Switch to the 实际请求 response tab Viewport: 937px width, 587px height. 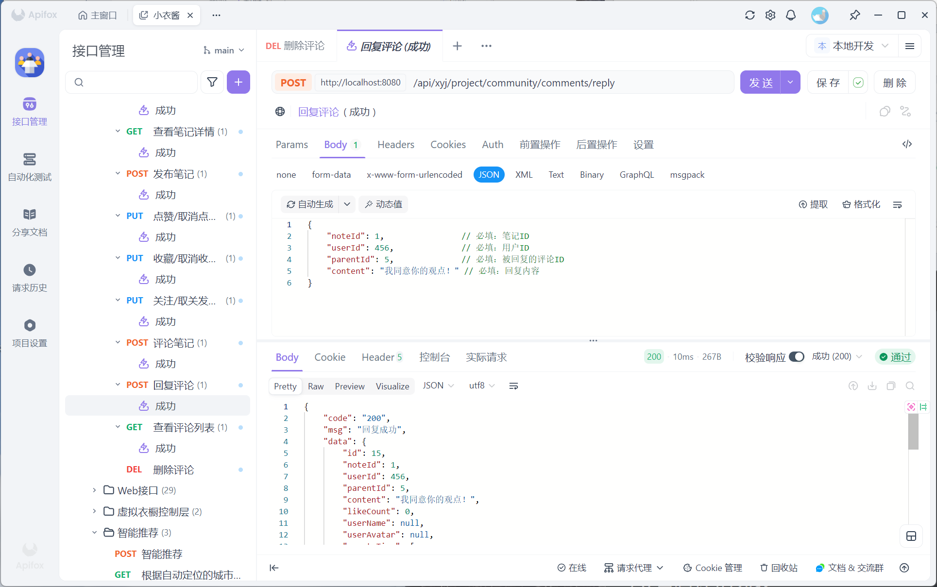(486, 357)
